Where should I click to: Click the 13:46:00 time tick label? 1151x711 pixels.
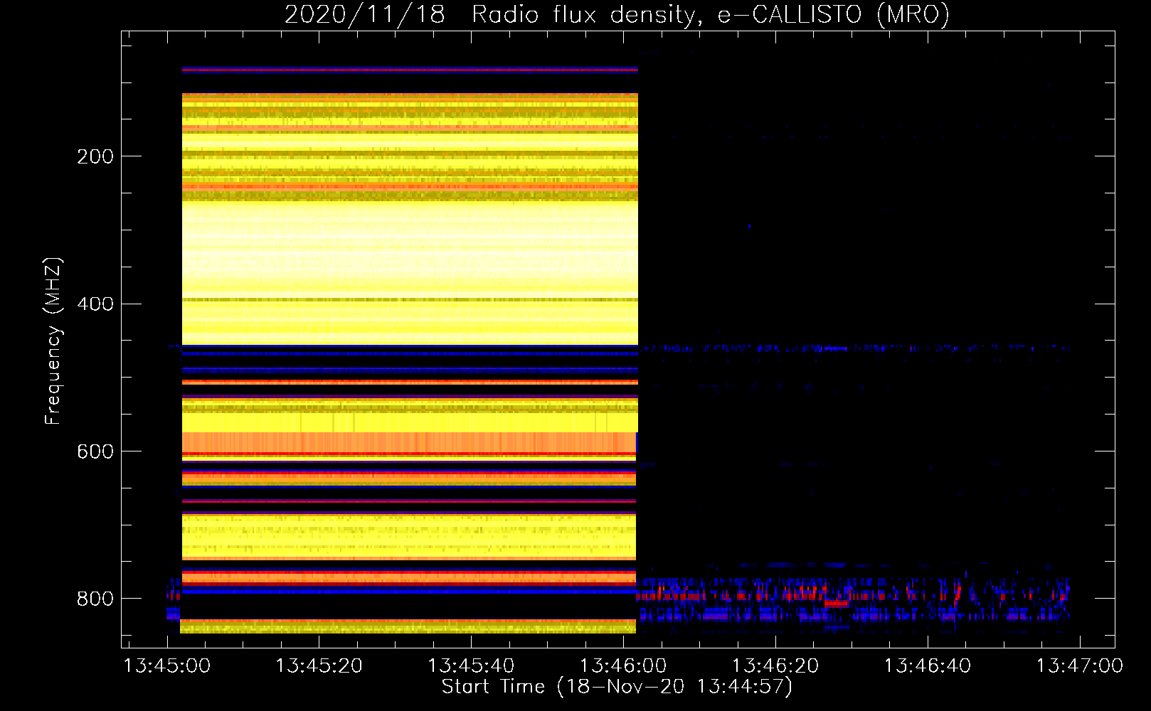[x=623, y=666]
